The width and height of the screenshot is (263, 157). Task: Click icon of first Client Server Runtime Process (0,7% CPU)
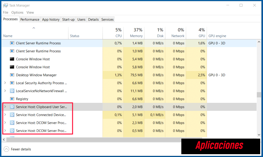[12, 43]
